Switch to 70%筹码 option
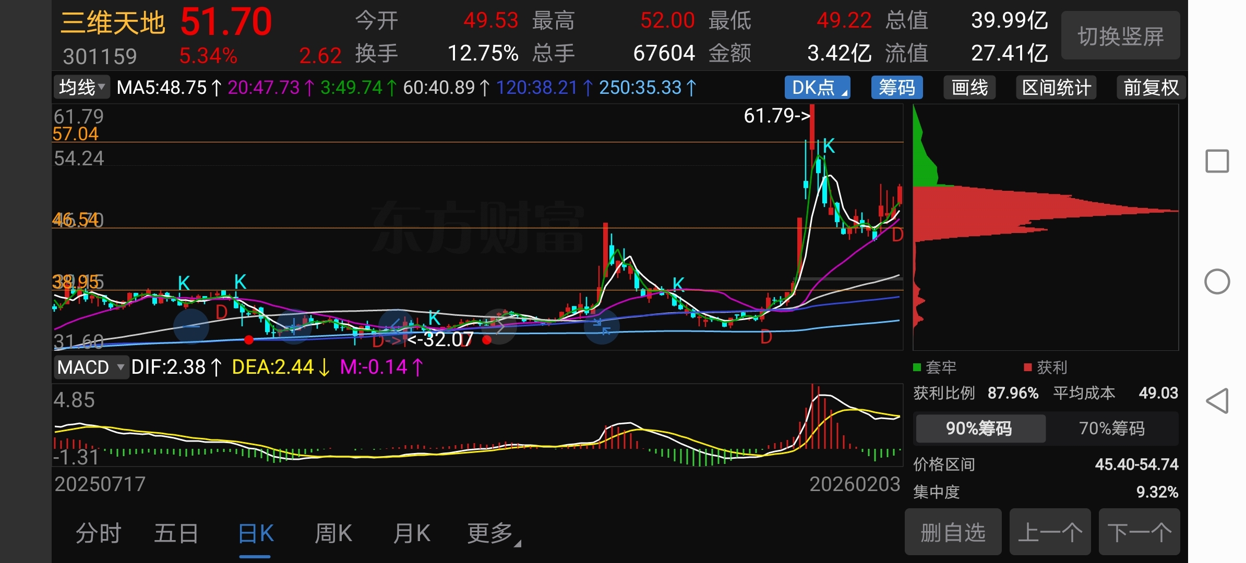This screenshot has height=563, width=1246. [1111, 429]
